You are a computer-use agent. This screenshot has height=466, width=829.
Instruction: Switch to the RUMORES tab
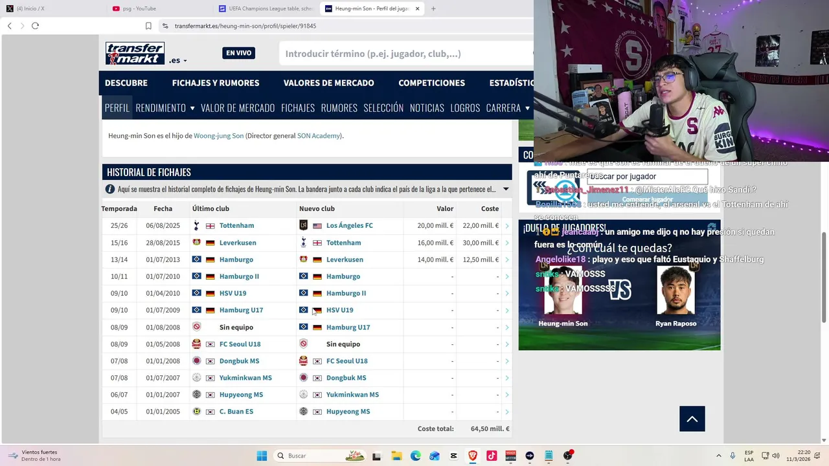tap(339, 107)
